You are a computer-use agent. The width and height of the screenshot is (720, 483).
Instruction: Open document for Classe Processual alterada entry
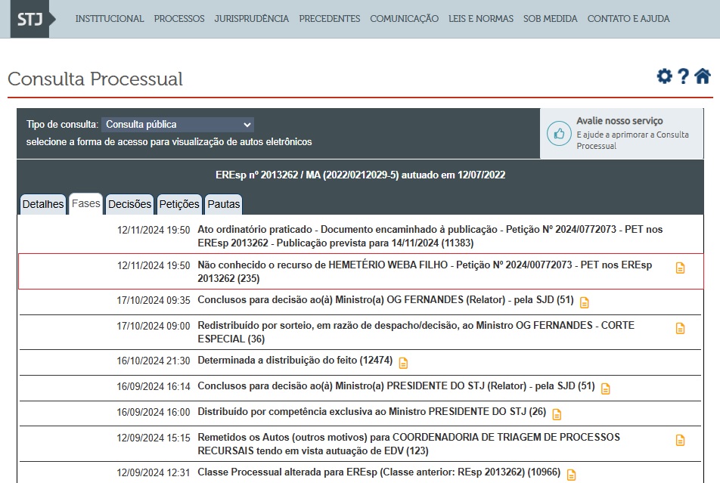tap(571, 475)
